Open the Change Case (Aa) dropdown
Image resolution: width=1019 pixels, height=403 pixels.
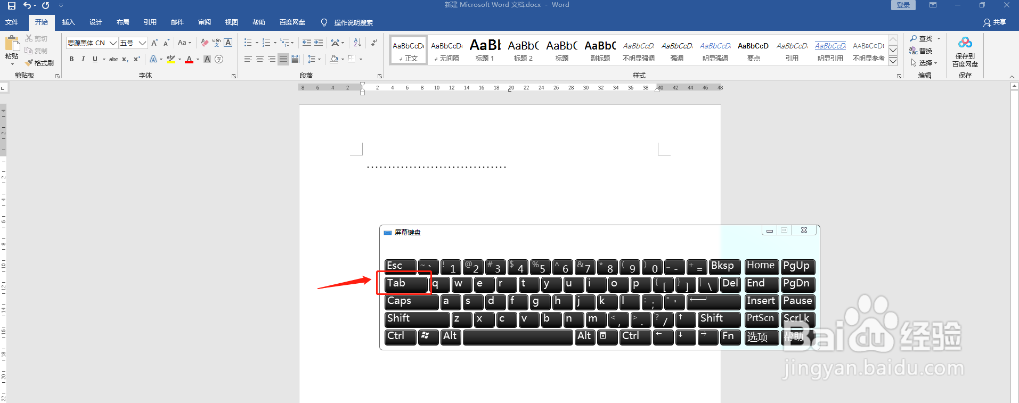(184, 43)
